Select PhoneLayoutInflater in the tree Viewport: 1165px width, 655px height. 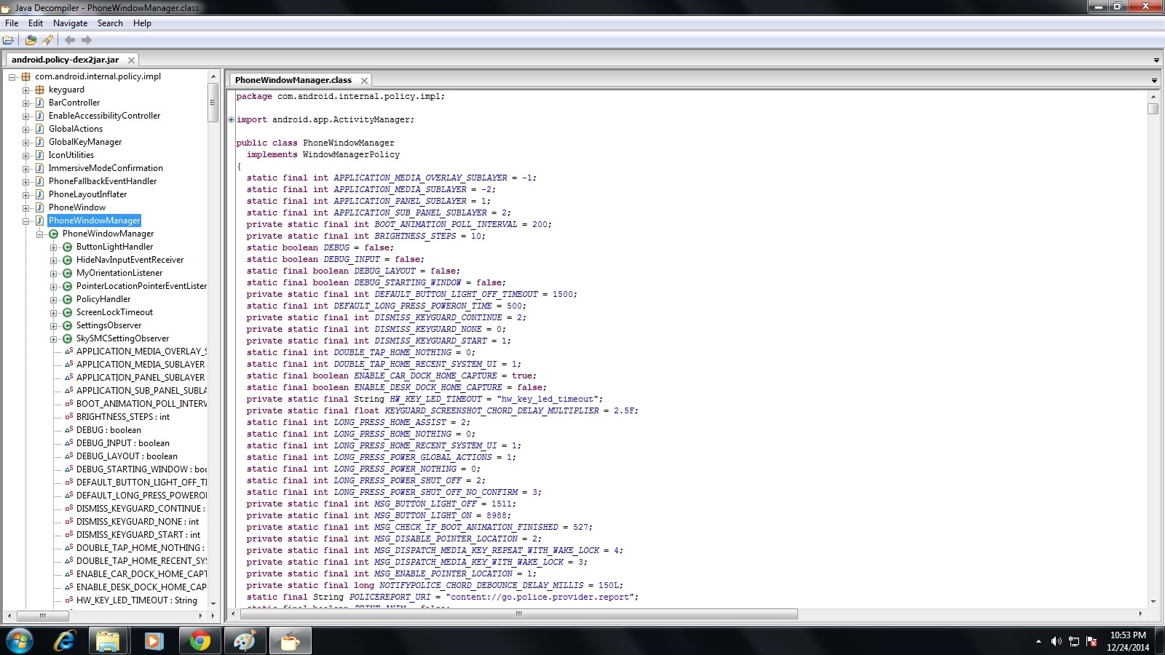(x=87, y=194)
